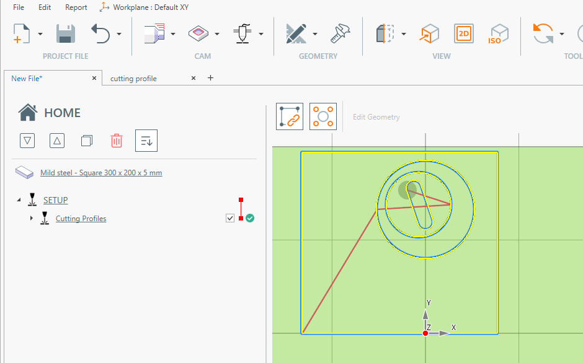The width and height of the screenshot is (583, 363).
Task: Click the Undo arrow icon
Action: point(100,33)
